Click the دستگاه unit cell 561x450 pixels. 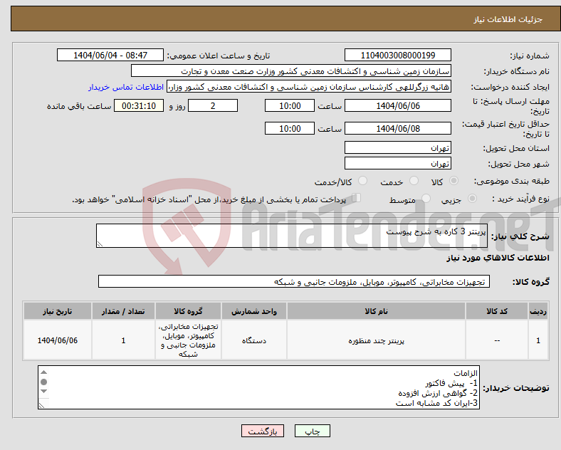(254, 340)
